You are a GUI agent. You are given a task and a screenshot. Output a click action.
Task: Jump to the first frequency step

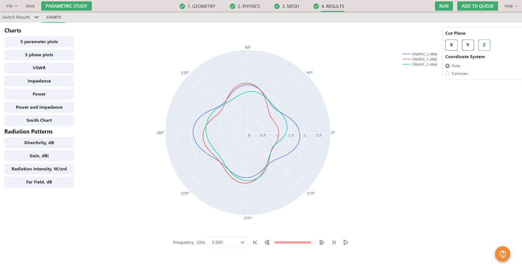[255, 242]
